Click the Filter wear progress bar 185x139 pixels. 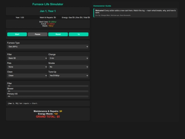[48, 86]
